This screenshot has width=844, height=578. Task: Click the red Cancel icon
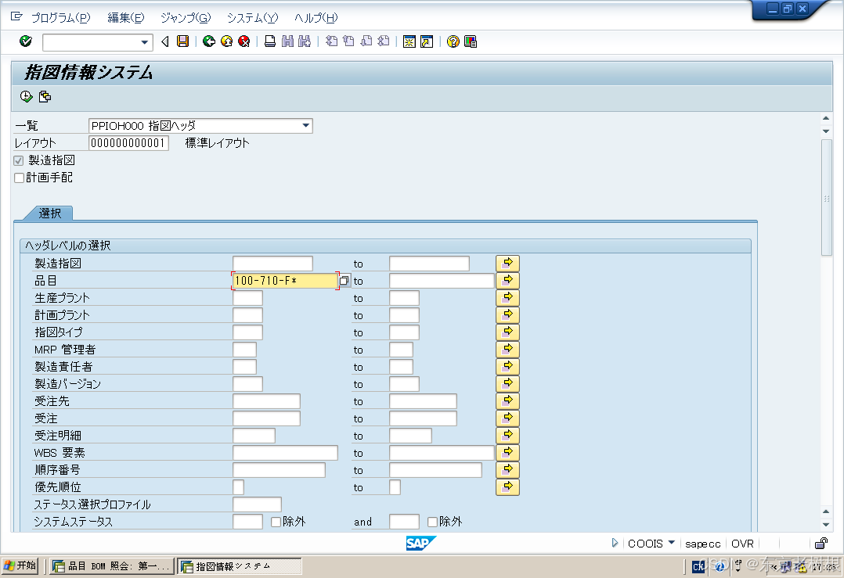[243, 41]
